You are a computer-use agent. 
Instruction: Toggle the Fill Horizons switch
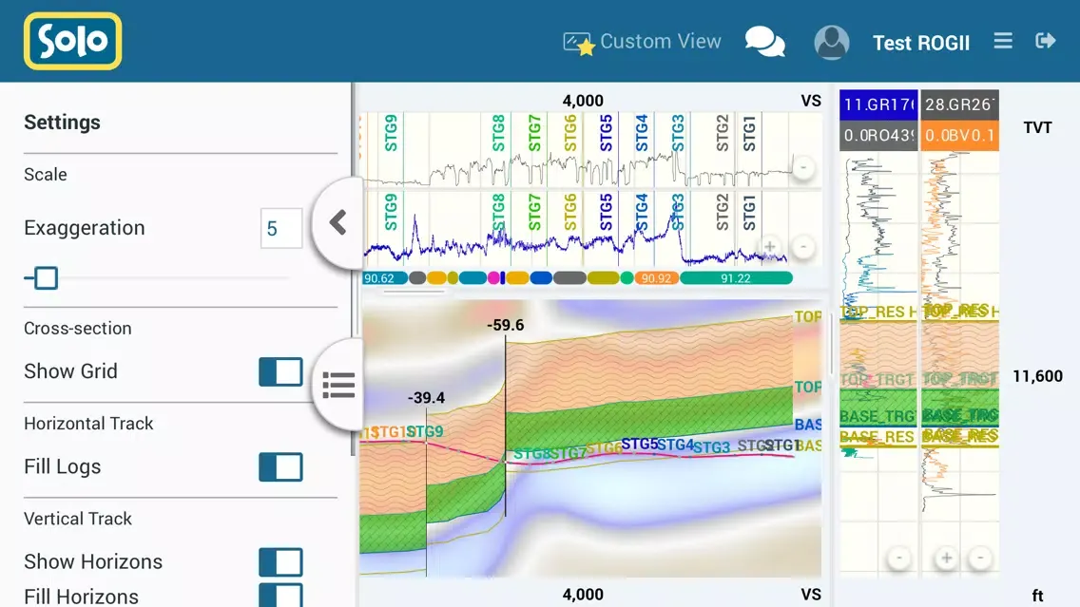pos(281,596)
